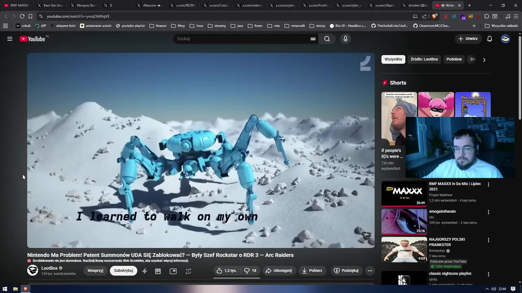Open options for classic nightcore playlist video
The image size is (522, 293).
pyautogui.click(x=488, y=274)
